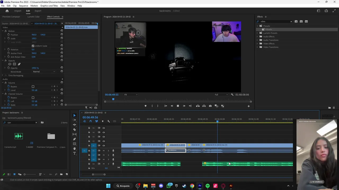Open Program Monitor settings wrench
Image resolution: width=339 pixels, height=190 pixels.
coord(232,94)
